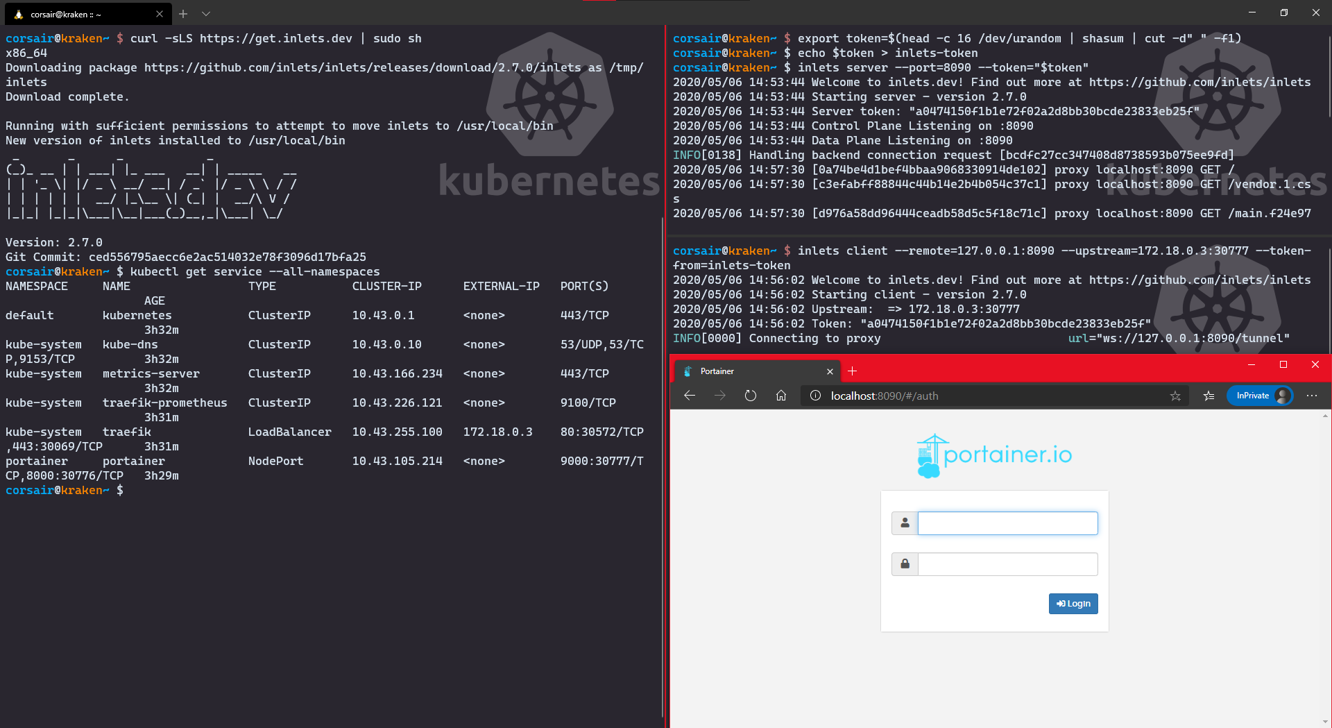Add a new terminal tab
The width and height of the screenshot is (1332, 728).
pyautogui.click(x=183, y=14)
